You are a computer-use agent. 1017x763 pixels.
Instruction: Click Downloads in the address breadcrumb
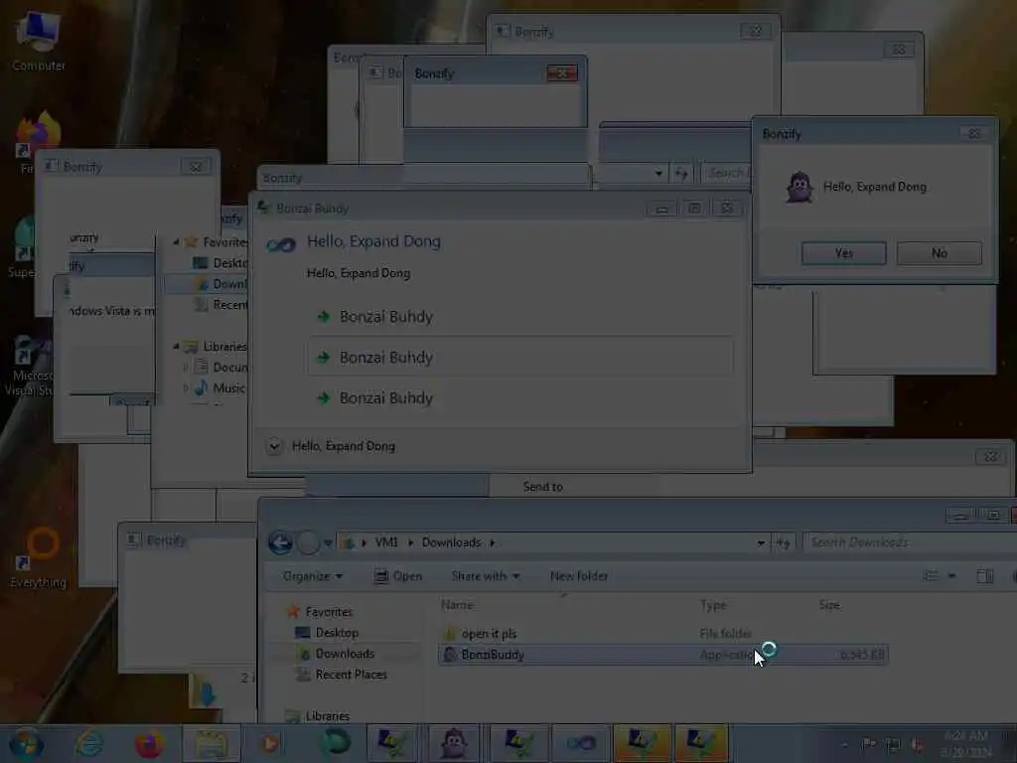click(452, 542)
